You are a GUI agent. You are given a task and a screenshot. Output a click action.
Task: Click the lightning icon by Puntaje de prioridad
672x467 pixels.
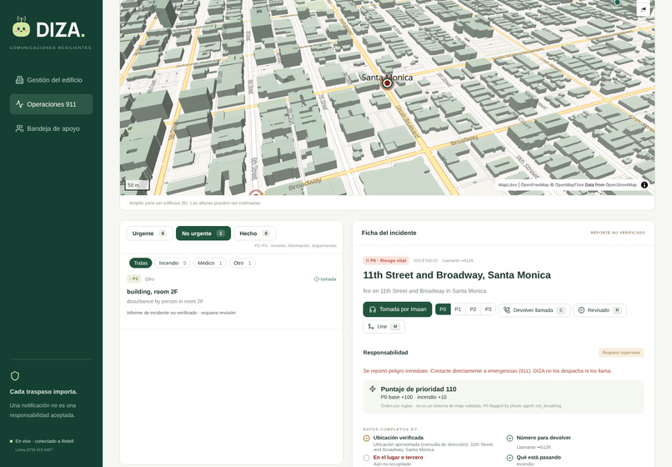pyautogui.click(x=373, y=389)
